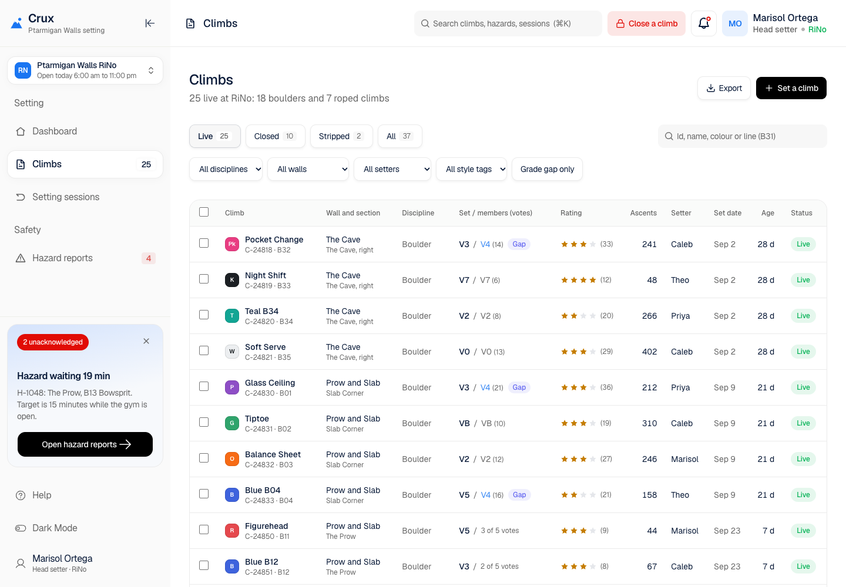Open the All walls dropdown
846x587 pixels.
(x=308, y=169)
